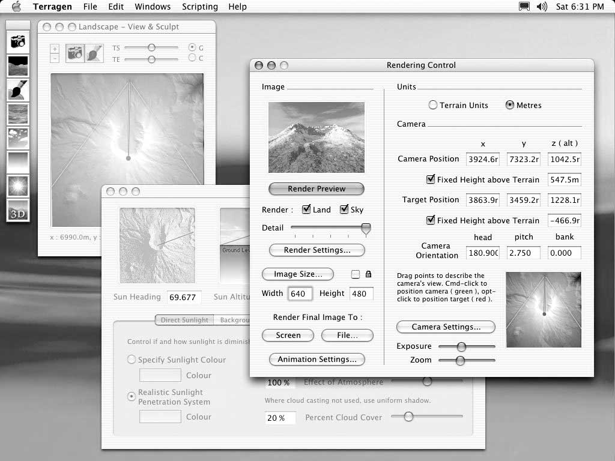615x461 pixels.
Task: Click the Exposure slider handle
Action: 461,346
